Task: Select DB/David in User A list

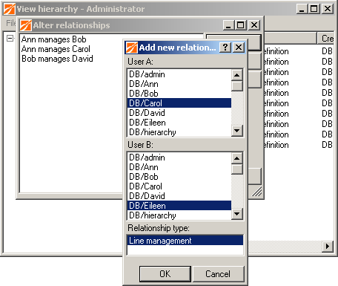Action: pyautogui.click(x=179, y=113)
